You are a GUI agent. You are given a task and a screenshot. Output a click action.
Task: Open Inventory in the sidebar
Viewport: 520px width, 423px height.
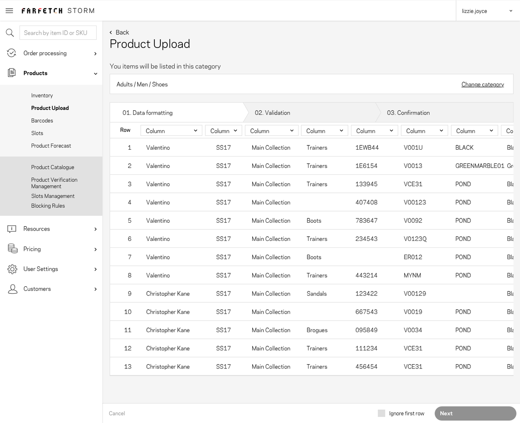click(x=42, y=96)
